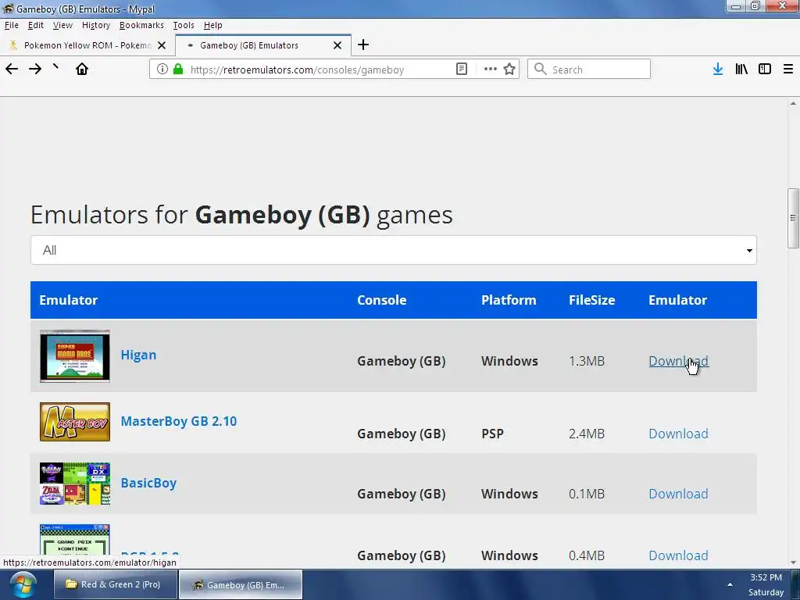Open the Bookmarks menu
This screenshot has height=600, width=800.
(142, 25)
